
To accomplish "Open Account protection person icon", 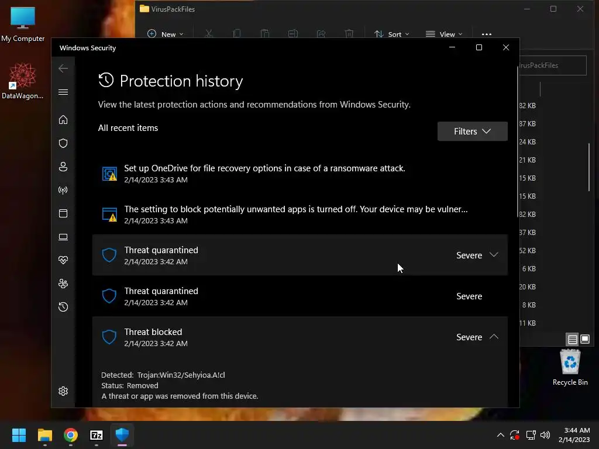I will (x=63, y=167).
